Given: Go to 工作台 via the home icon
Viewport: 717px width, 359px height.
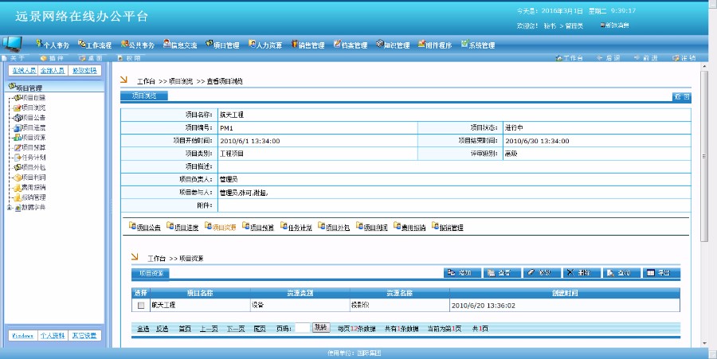Looking at the screenshot, I should coord(569,58).
